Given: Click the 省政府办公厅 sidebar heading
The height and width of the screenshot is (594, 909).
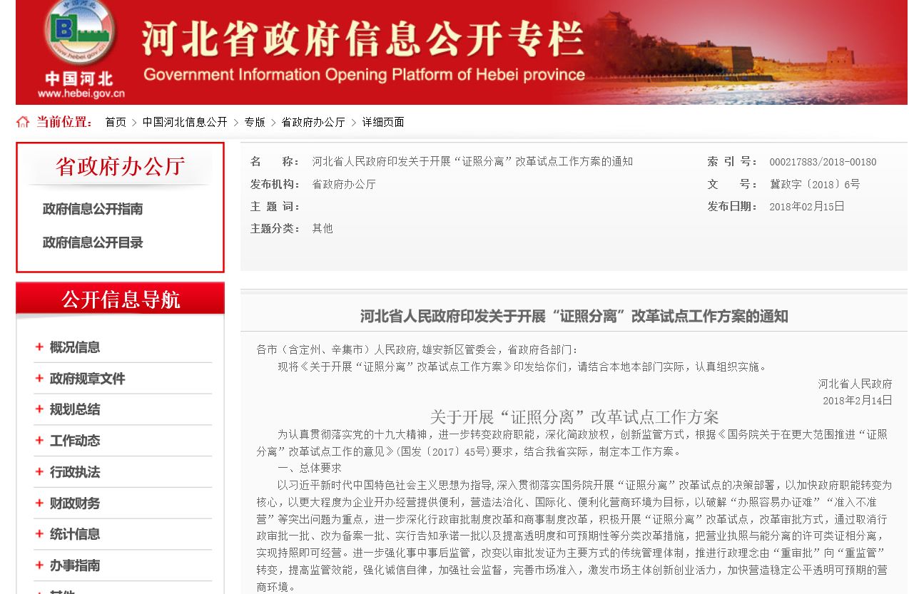Looking at the screenshot, I should click(121, 166).
